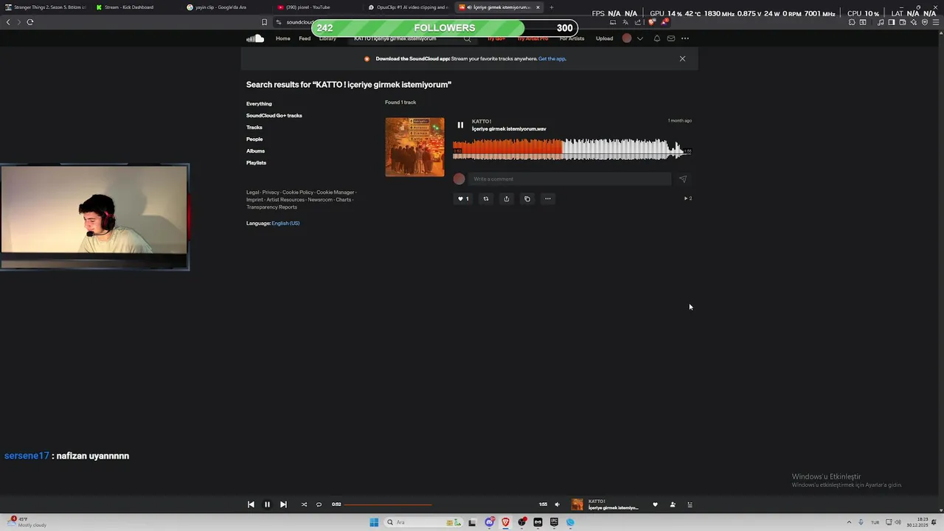Open the Cookie Manager footer link
Viewport: 944px width, 531px height.
click(x=335, y=192)
